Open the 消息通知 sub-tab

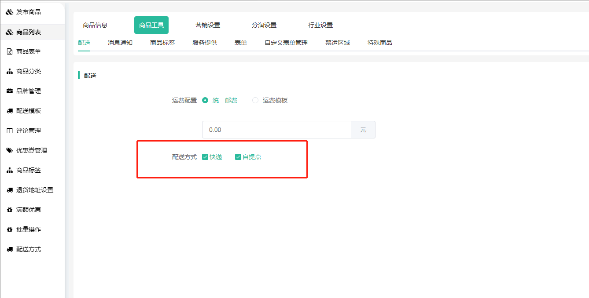[x=120, y=43]
